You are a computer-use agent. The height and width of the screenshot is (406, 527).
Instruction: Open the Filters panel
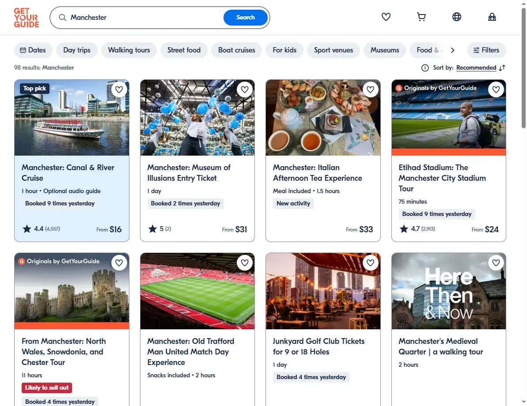coord(486,50)
